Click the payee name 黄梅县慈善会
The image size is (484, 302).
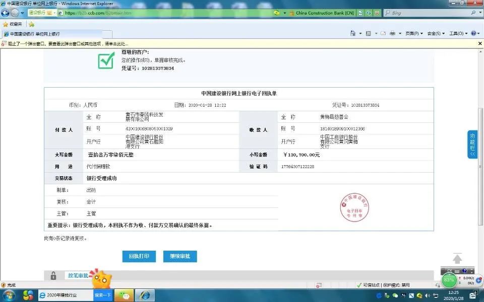(x=334, y=117)
